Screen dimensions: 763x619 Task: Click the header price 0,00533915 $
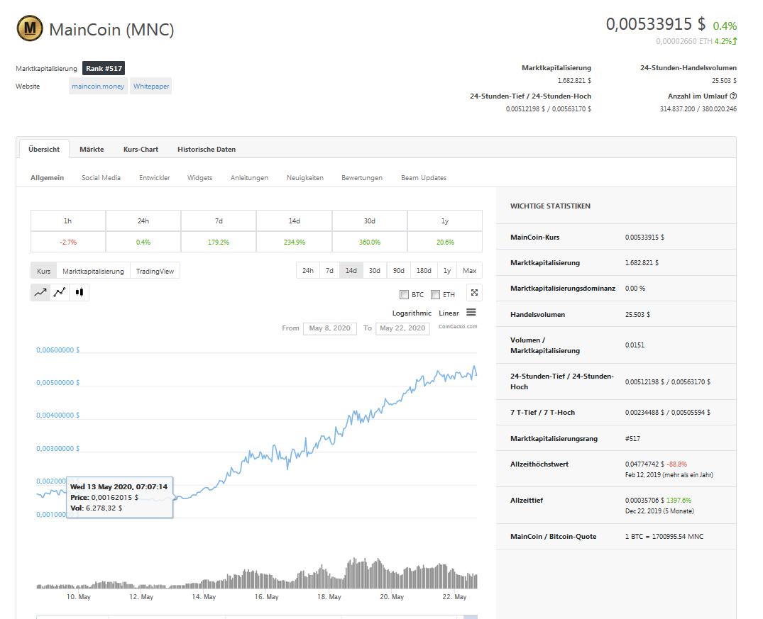655,24
